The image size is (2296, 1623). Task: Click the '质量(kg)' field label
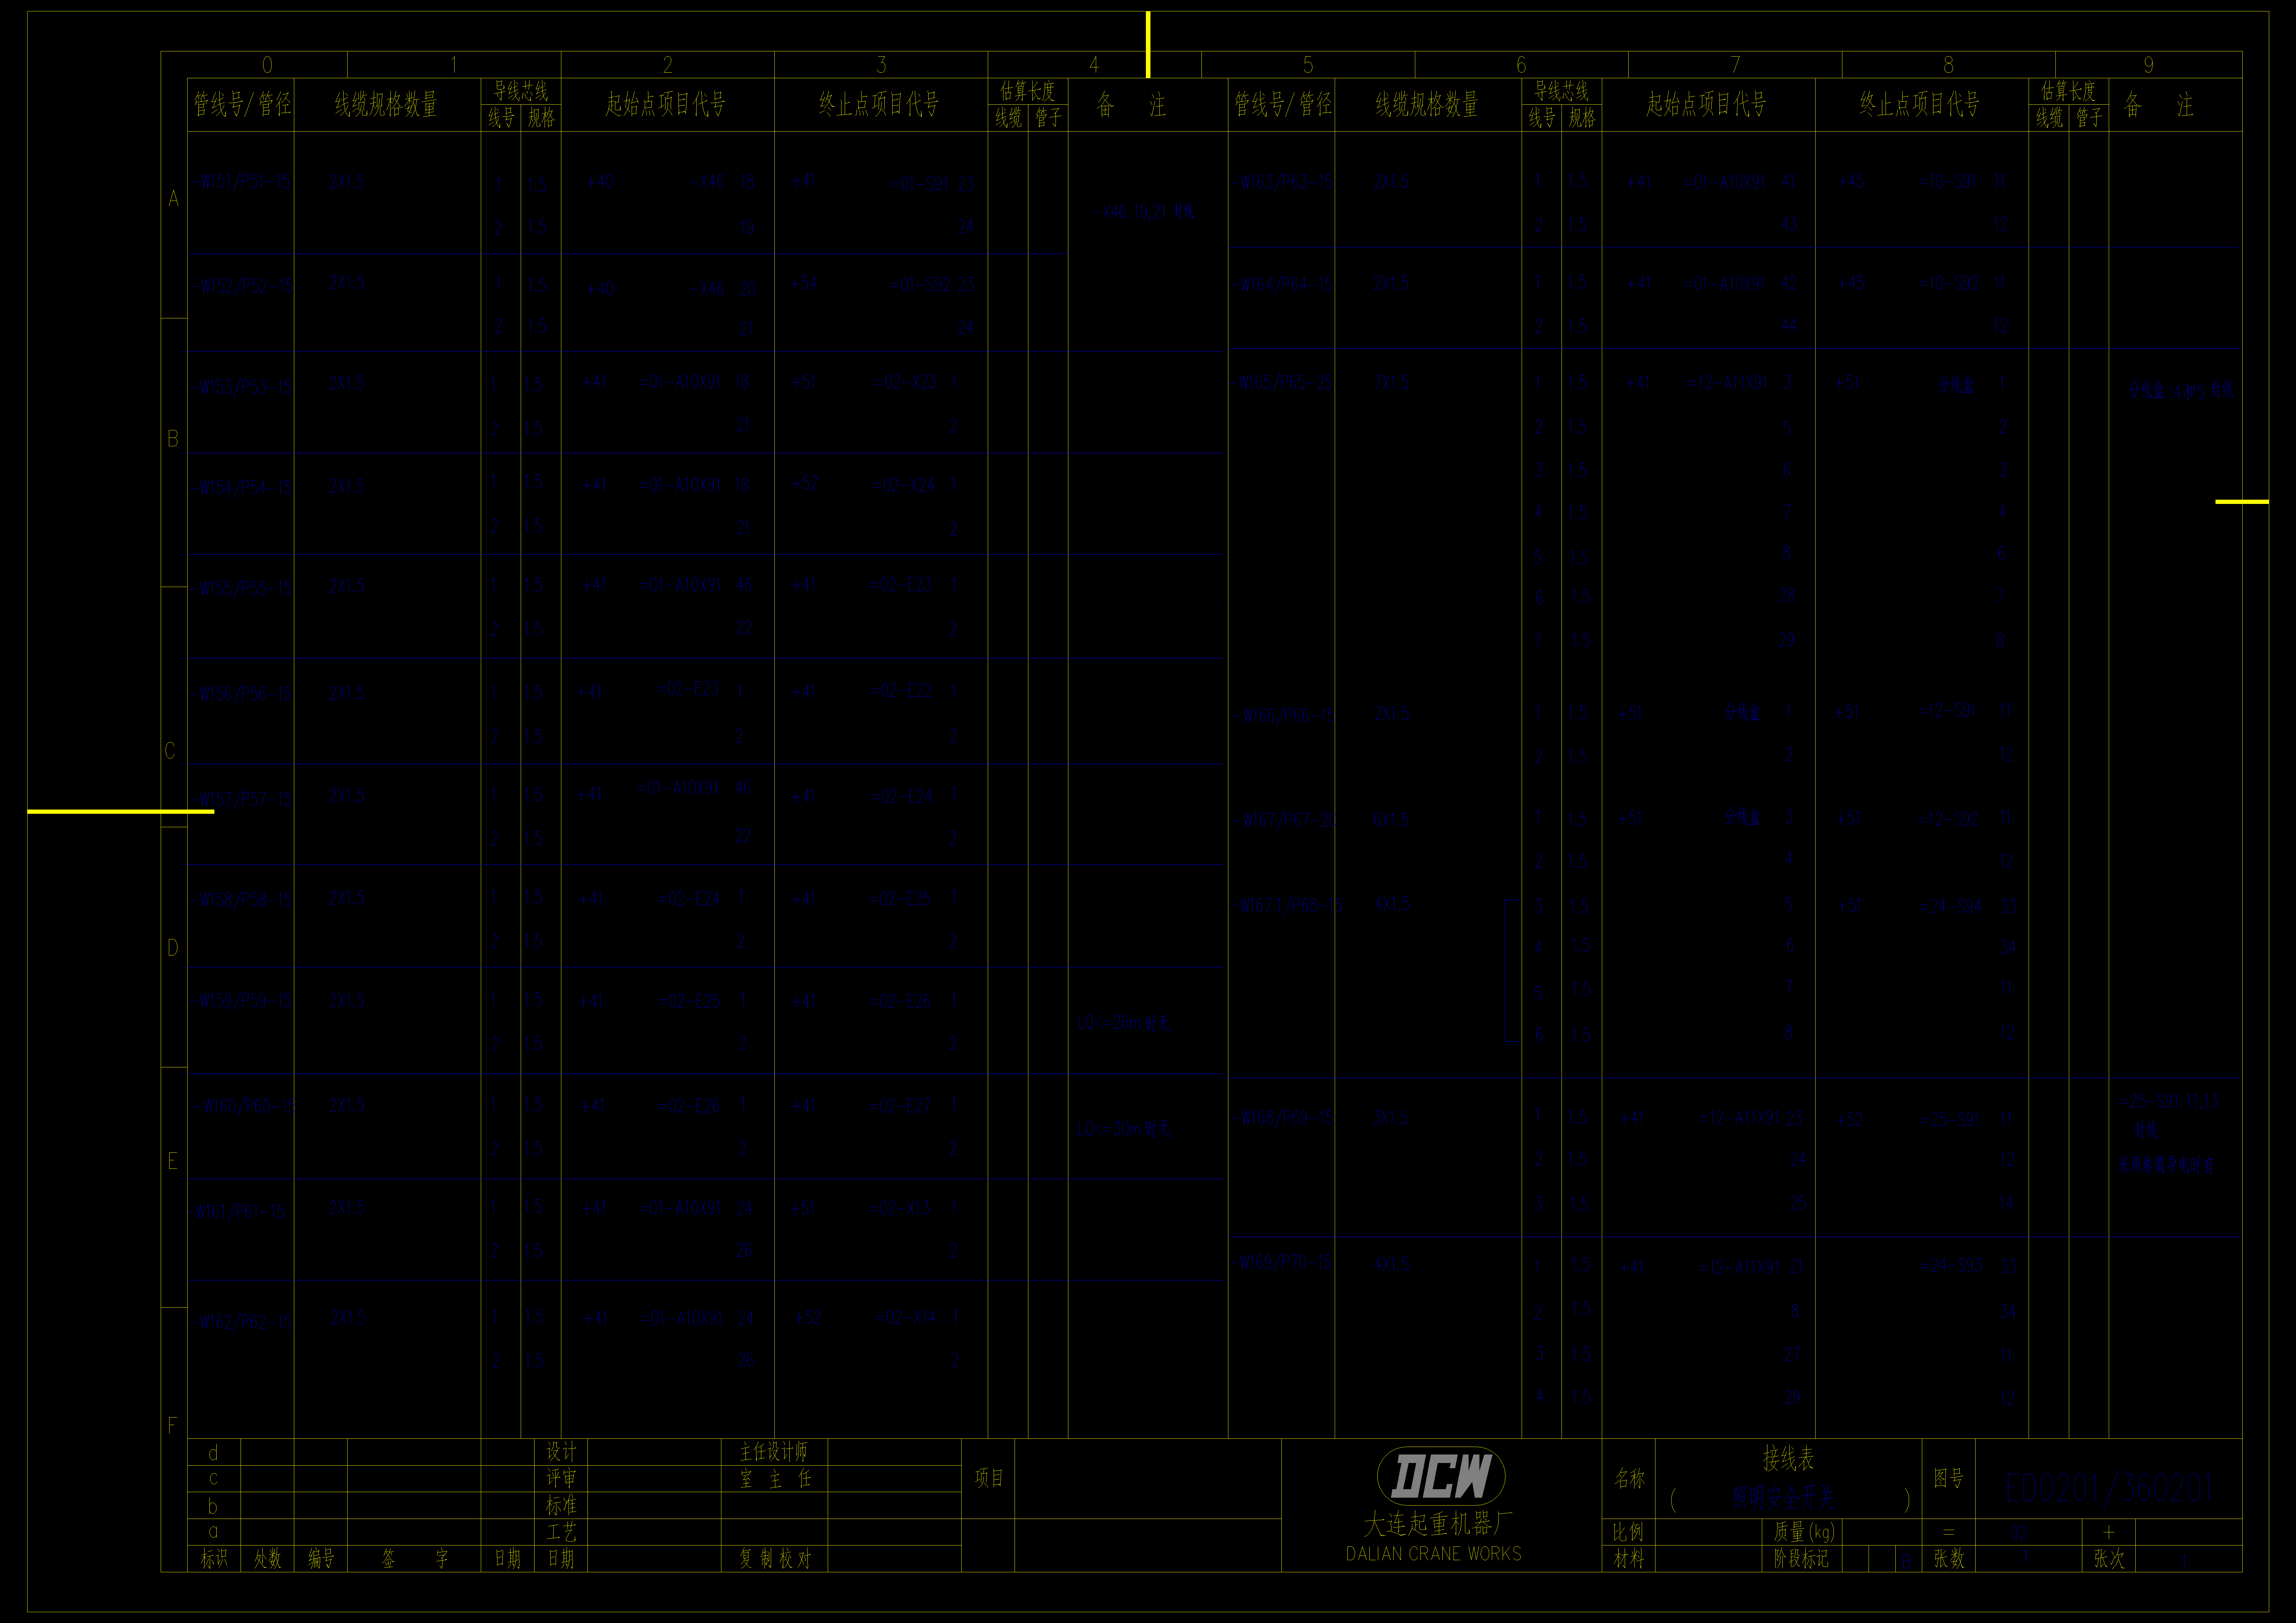pyautogui.click(x=1804, y=1532)
